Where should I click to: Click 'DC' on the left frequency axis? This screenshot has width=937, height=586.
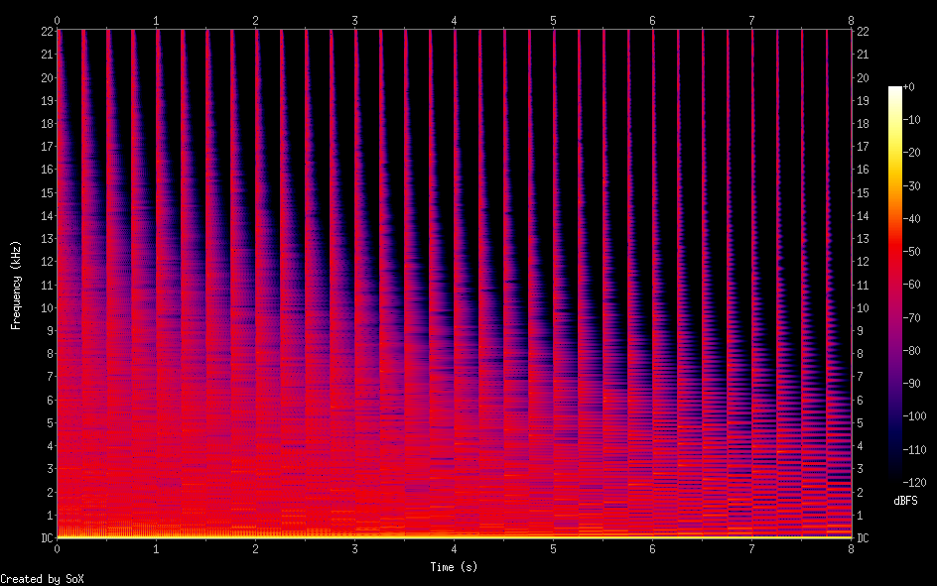point(48,538)
